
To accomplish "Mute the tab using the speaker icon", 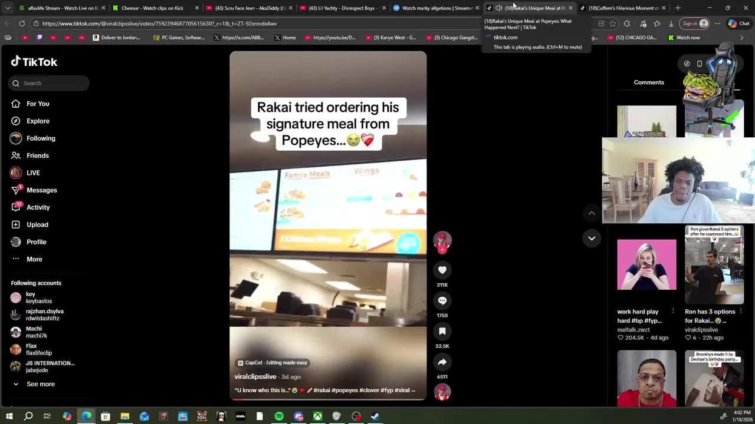I will coord(499,8).
